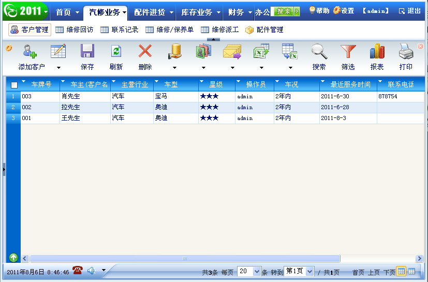
Task: Click the green up-arrow icon at grid bottom
Action: click(x=13, y=258)
